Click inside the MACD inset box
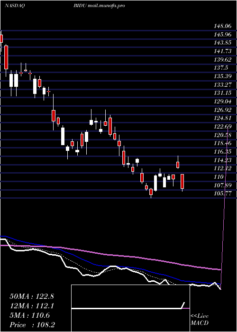Image resolution: width=237 pixels, height=332 pixels. [130, 308]
